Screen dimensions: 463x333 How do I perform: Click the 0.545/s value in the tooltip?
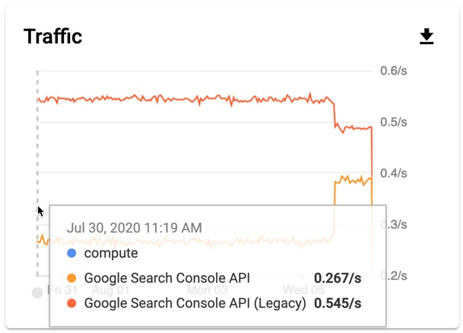[x=337, y=303]
